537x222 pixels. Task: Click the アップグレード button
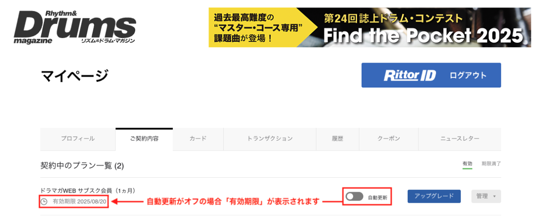pos(434,196)
